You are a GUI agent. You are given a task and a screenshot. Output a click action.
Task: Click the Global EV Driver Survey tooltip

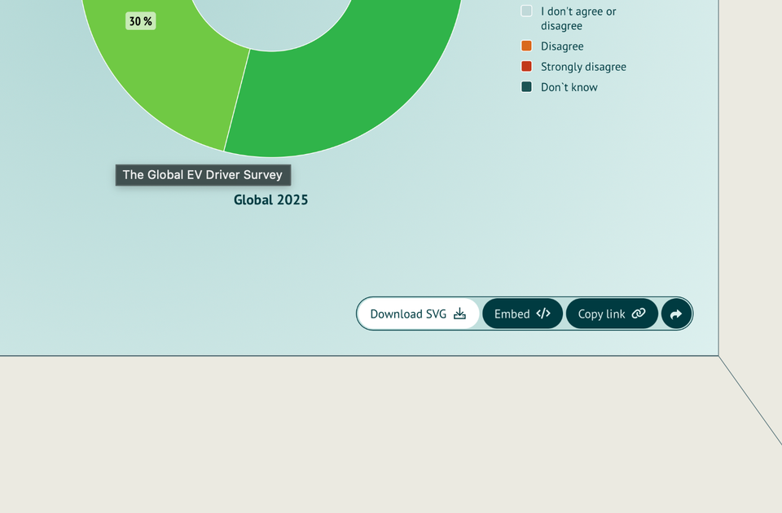pos(203,175)
